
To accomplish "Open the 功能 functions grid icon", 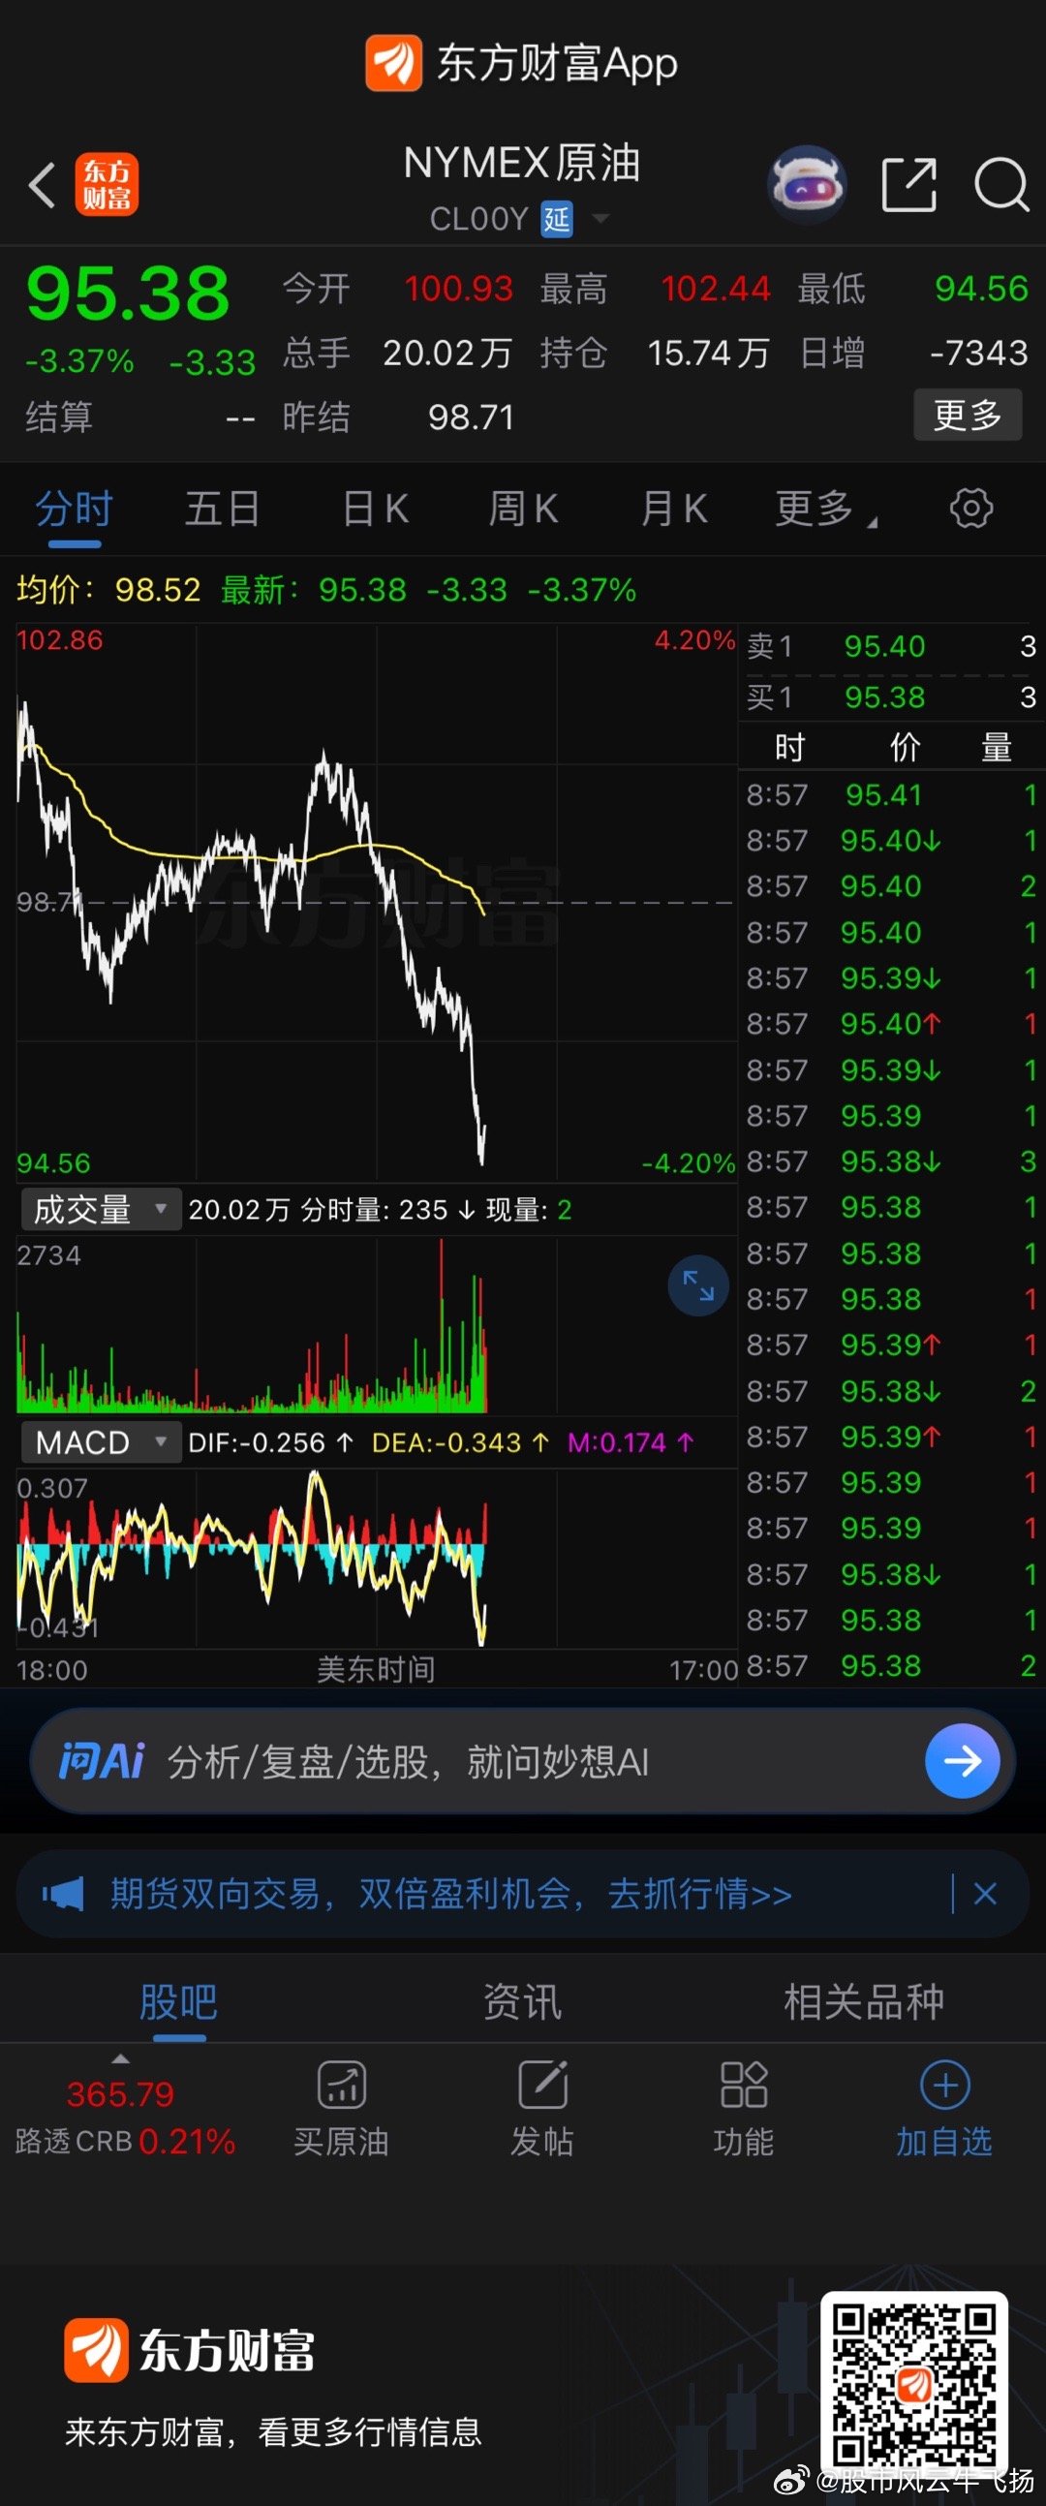I will pyautogui.click(x=744, y=2084).
